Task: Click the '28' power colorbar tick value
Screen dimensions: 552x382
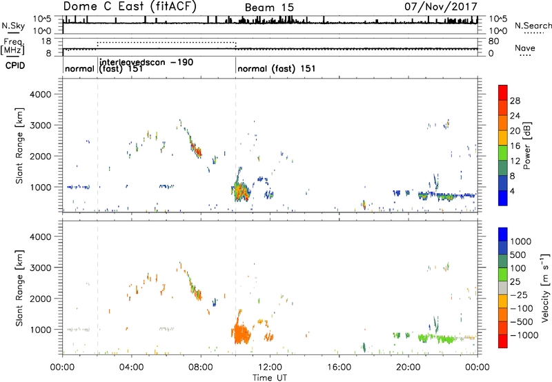Action: point(515,101)
